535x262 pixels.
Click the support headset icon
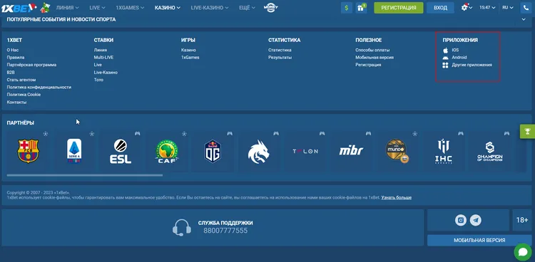(181, 227)
